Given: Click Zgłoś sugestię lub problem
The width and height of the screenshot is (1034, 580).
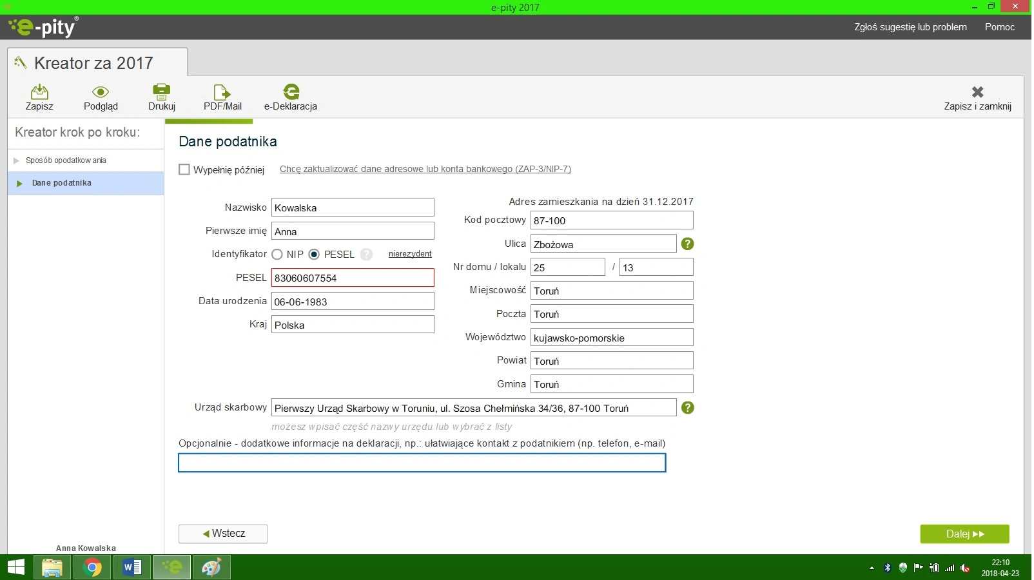Looking at the screenshot, I should point(910,27).
